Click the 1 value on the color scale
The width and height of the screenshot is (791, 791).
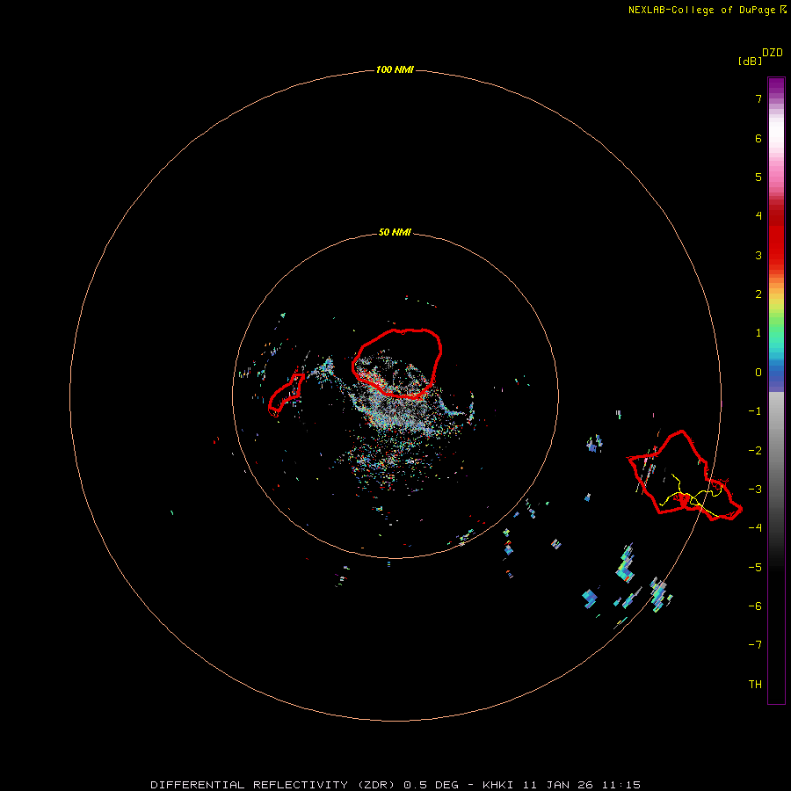click(758, 333)
